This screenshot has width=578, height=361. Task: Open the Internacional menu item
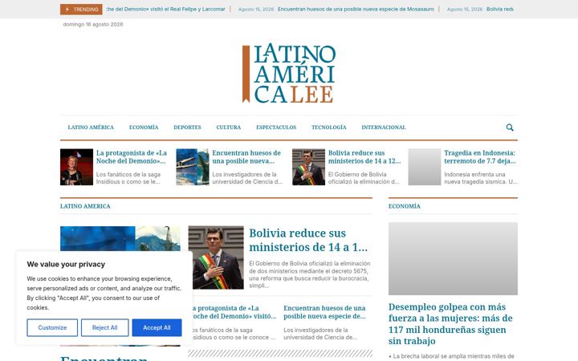pos(384,128)
